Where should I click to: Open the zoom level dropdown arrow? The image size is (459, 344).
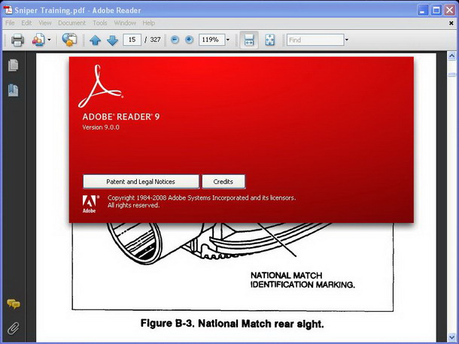(228, 40)
